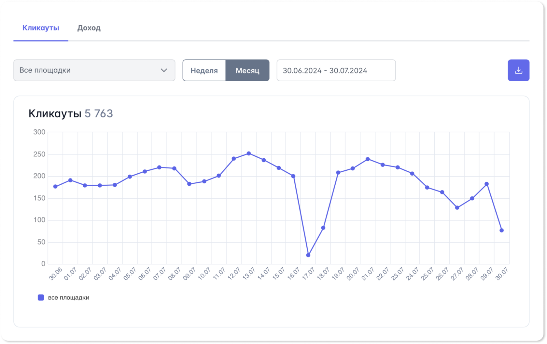Click the data point for 07.07

point(159,167)
